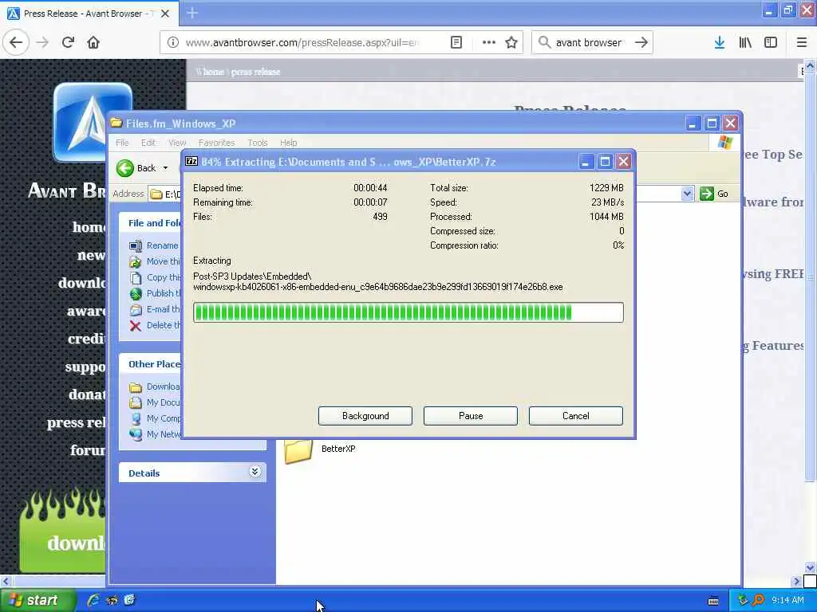Viewport: 817px width, 612px height.
Task: Open Explorer Favorites menu
Action: click(217, 143)
